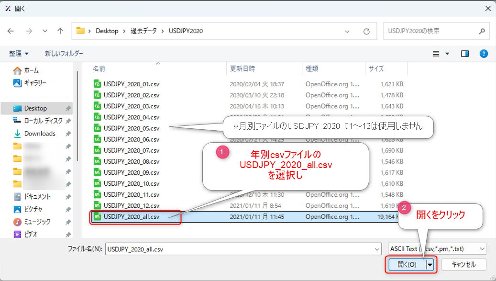Toggle the preview pane
The height and width of the screenshot is (281, 496).
(464, 54)
